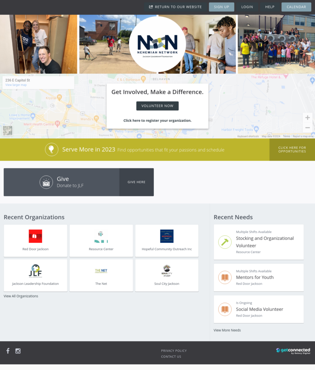Click the hammer icon for Stocking Volunteer
315x370 pixels.
[224, 242]
